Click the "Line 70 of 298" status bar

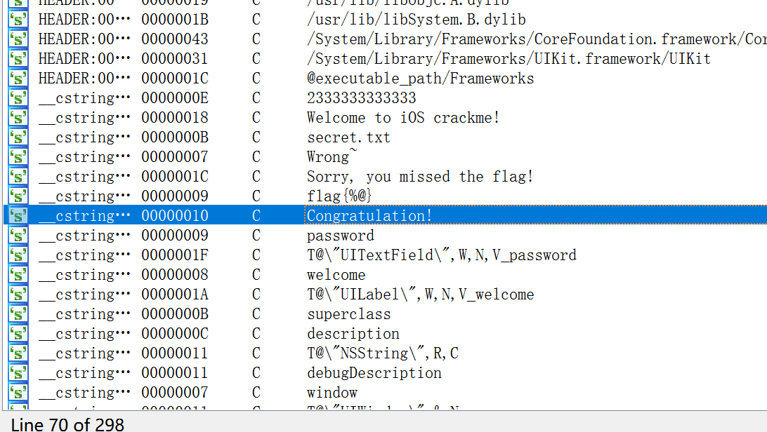pyautogui.click(x=67, y=424)
